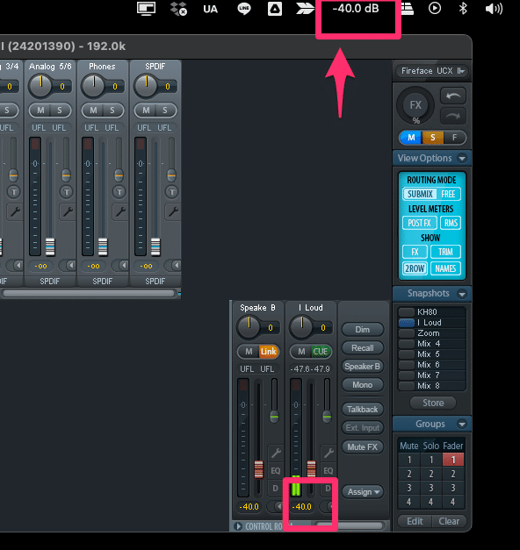Toggle the global Fader F master button
520x550 pixels.
[x=455, y=138]
